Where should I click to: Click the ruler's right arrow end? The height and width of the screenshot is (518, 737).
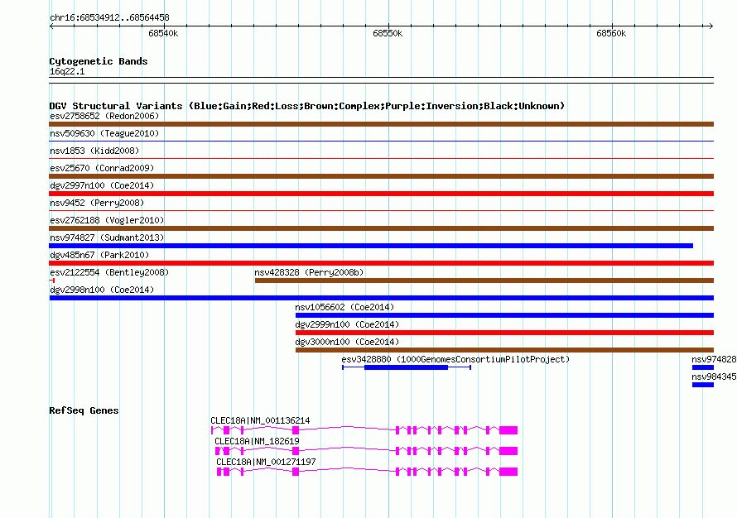click(711, 26)
